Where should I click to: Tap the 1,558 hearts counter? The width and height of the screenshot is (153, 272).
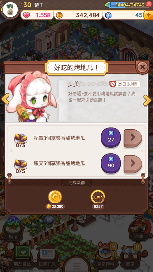(x=37, y=15)
